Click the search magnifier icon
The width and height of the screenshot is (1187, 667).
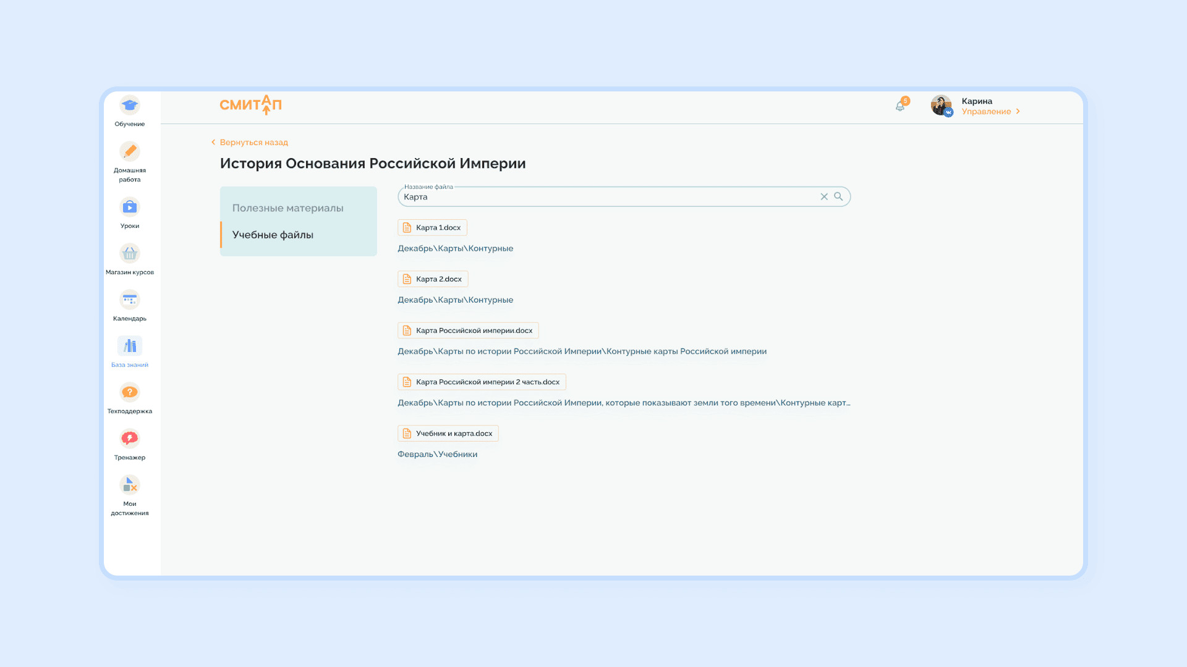click(x=838, y=196)
